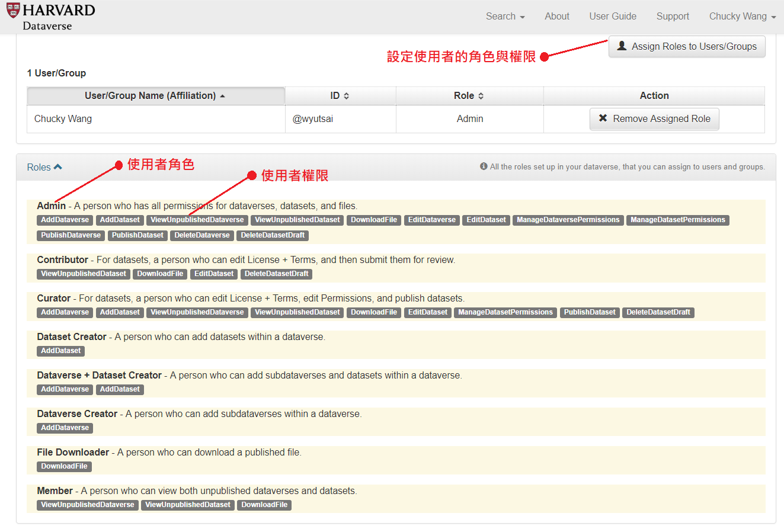Go to the About page
The image size is (784, 529).
(x=557, y=17)
